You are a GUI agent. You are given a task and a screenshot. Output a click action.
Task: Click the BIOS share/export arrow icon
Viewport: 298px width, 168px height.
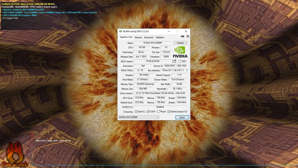point(174,61)
